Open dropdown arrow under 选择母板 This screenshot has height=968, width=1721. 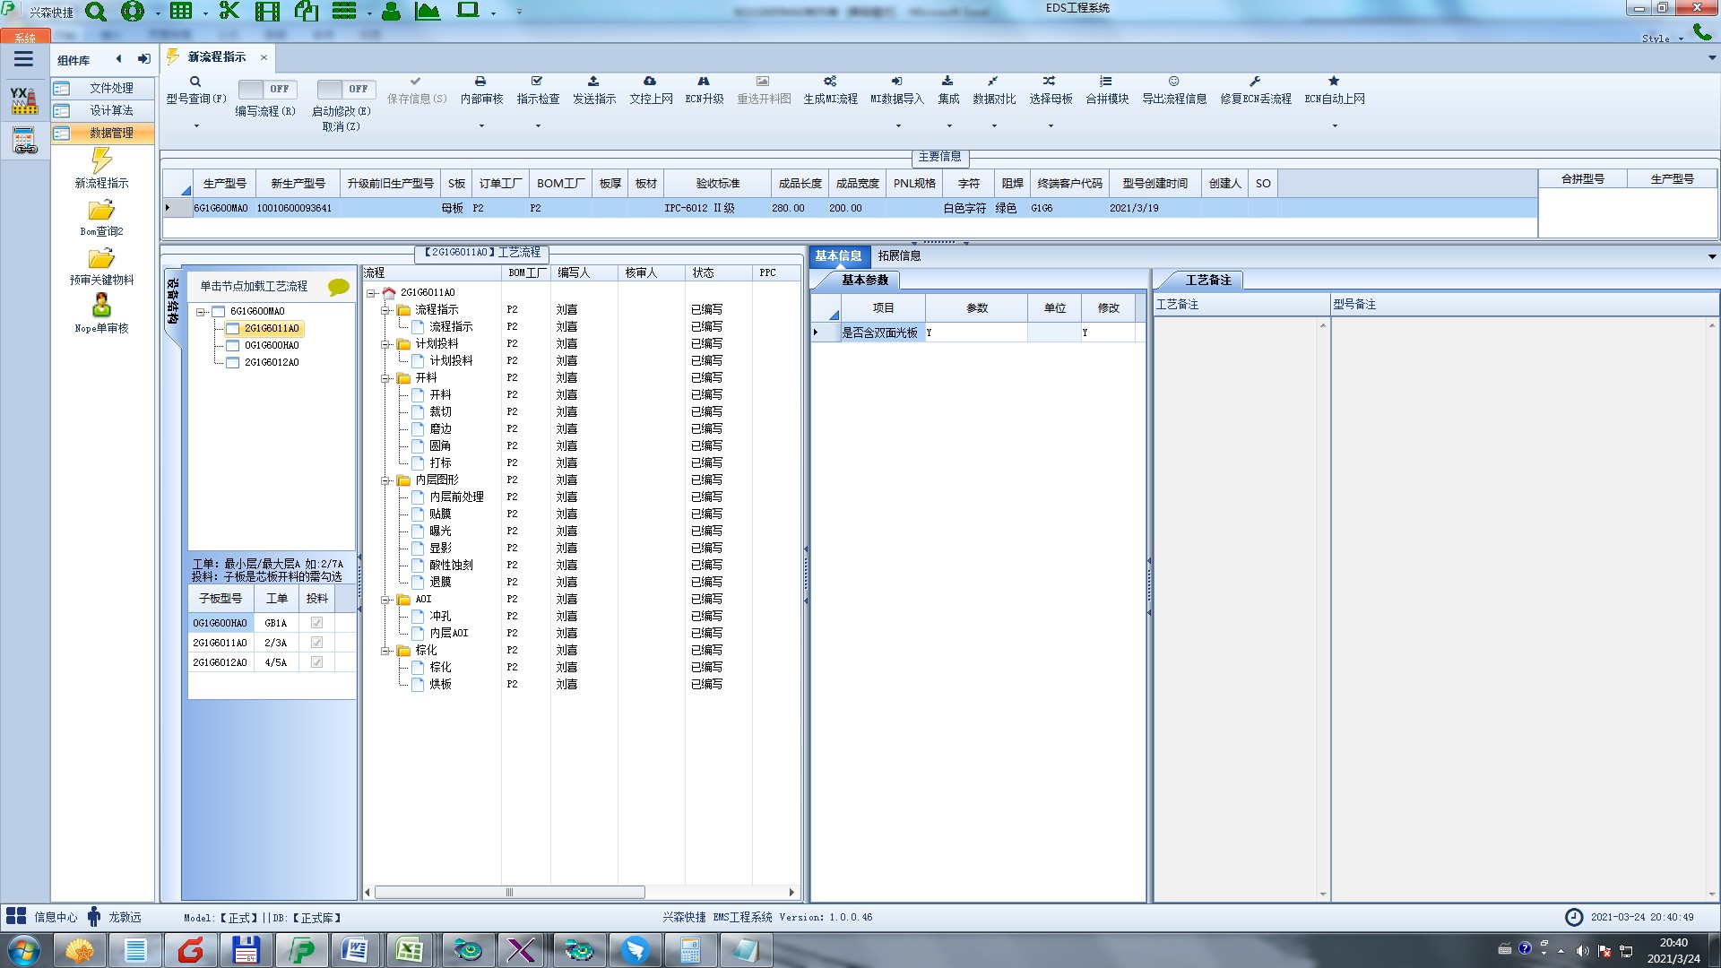click(1051, 125)
